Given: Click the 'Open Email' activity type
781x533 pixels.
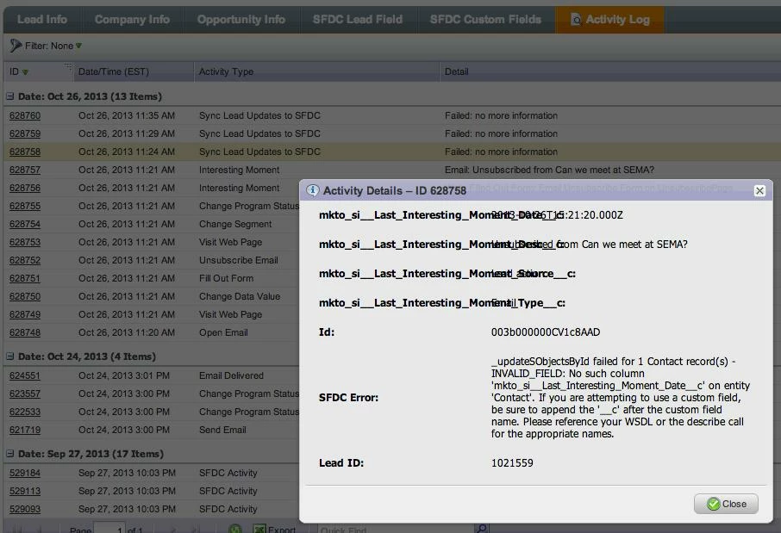Looking at the screenshot, I should point(223,332).
